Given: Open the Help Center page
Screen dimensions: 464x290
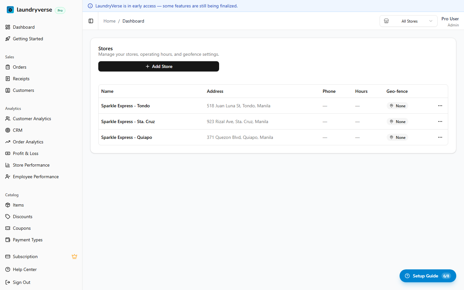Looking at the screenshot, I should 25,269.
